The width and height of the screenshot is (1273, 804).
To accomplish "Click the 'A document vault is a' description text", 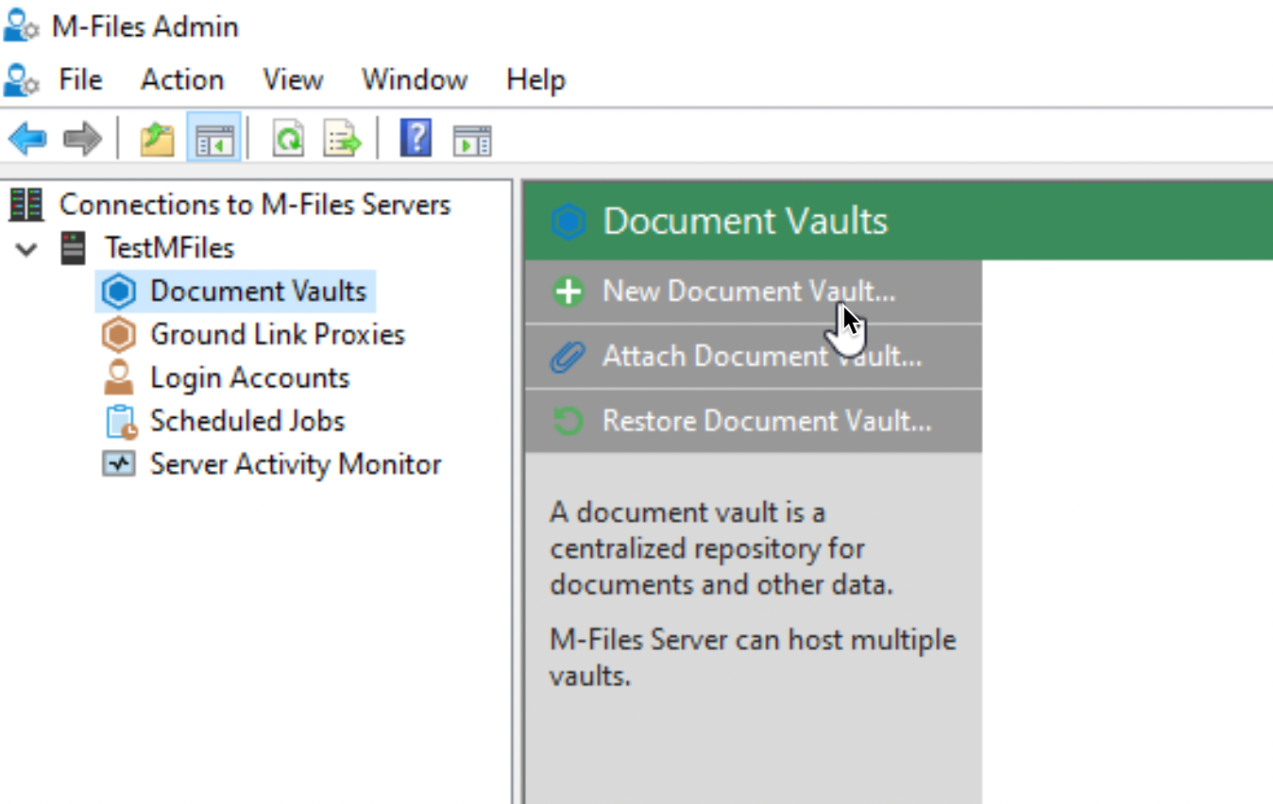I will point(687,513).
